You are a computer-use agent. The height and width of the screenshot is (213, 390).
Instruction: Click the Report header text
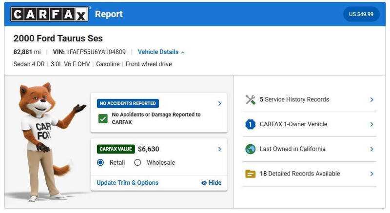click(x=109, y=14)
